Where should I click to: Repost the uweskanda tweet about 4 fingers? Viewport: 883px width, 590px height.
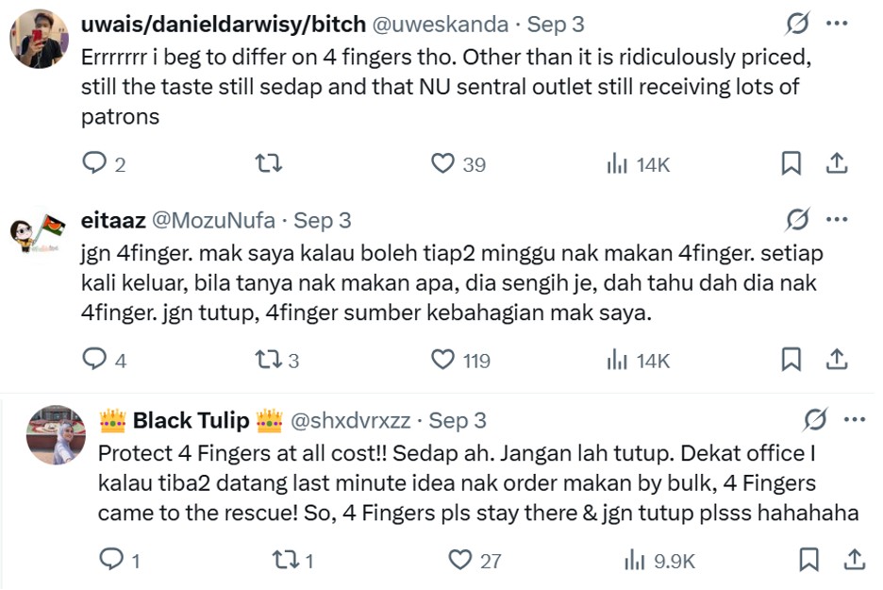pos(269,164)
